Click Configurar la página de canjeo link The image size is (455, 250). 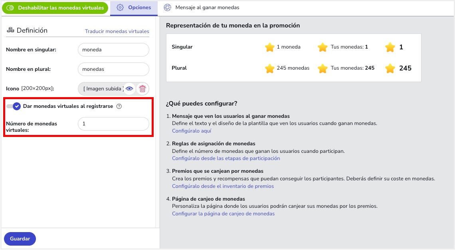(223, 214)
